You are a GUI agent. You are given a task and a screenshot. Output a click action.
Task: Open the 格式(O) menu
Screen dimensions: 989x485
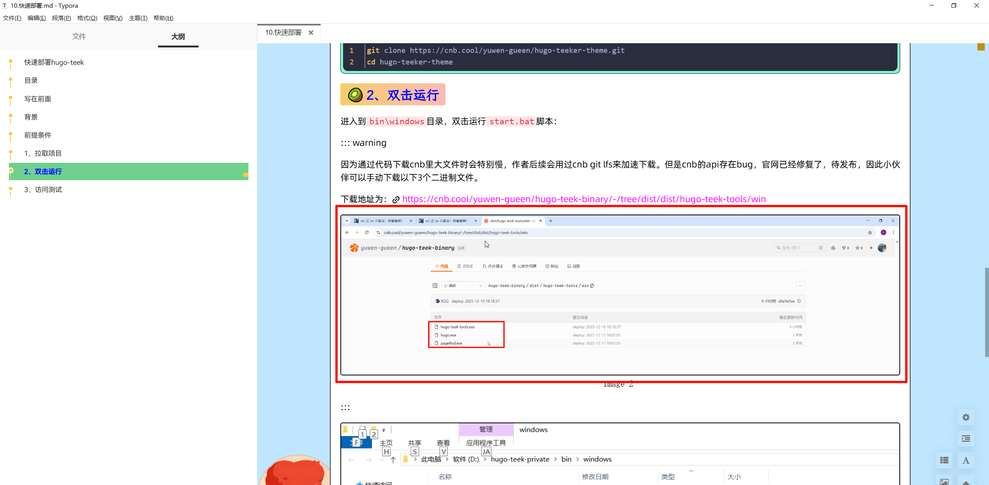point(87,18)
